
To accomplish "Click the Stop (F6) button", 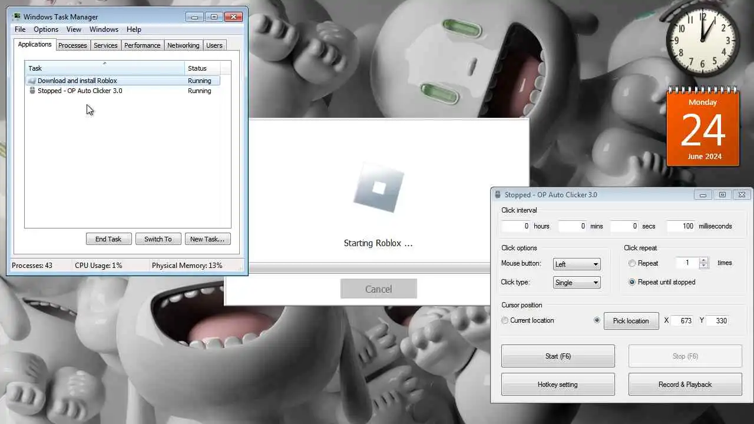I will 685,356.
